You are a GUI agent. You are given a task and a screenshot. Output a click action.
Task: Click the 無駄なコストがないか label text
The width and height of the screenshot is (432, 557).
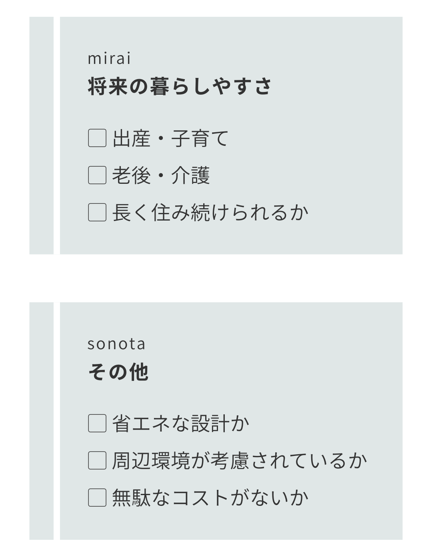point(210,497)
